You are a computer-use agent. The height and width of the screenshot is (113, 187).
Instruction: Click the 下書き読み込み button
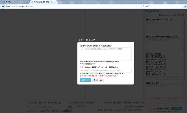click(130, 106)
